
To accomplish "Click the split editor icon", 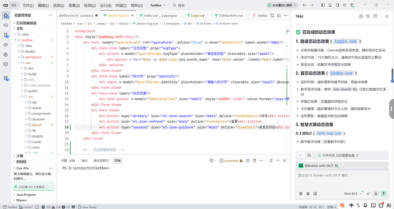I will [x=279, y=15].
